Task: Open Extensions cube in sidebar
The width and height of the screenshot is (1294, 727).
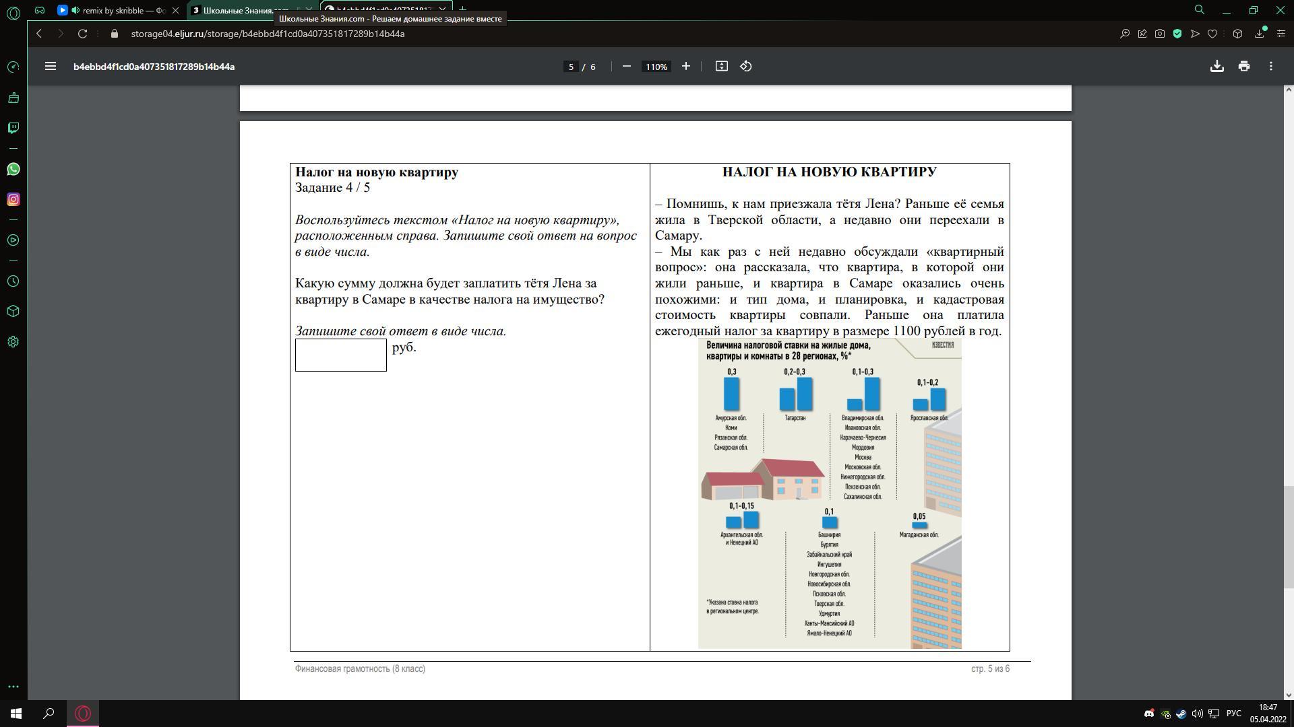Action: (13, 311)
